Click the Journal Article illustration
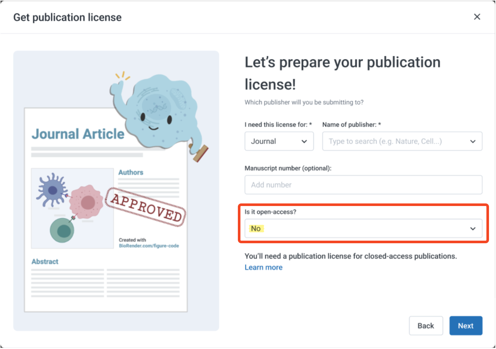The height and width of the screenshot is (349, 496). [116, 191]
